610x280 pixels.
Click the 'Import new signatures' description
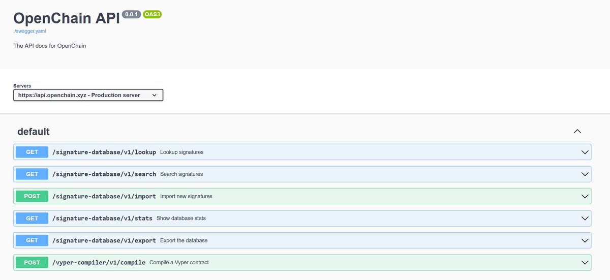186,196
